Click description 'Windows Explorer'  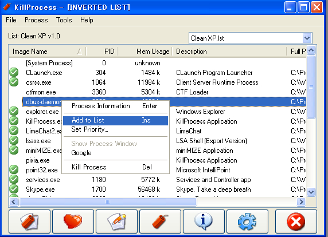[200, 112]
